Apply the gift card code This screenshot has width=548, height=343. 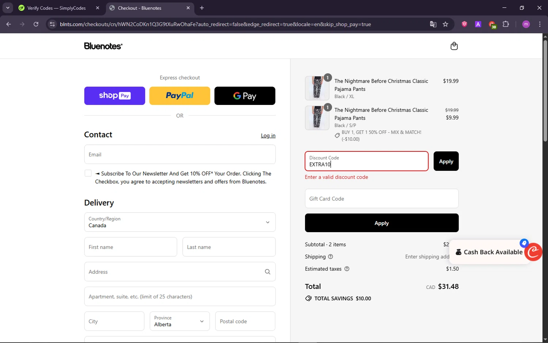pyautogui.click(x=382, y=223)
